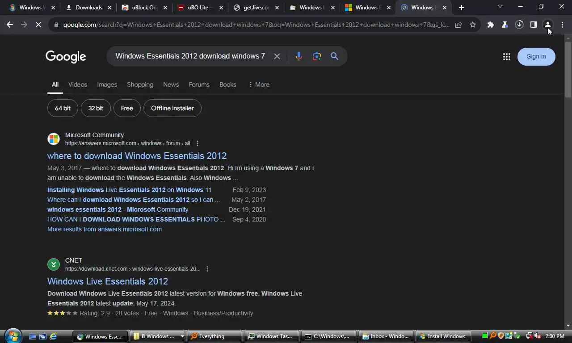This screenshot has width=572, height=343.
Task: Select the News search tab
Action: tap(171, 84)
